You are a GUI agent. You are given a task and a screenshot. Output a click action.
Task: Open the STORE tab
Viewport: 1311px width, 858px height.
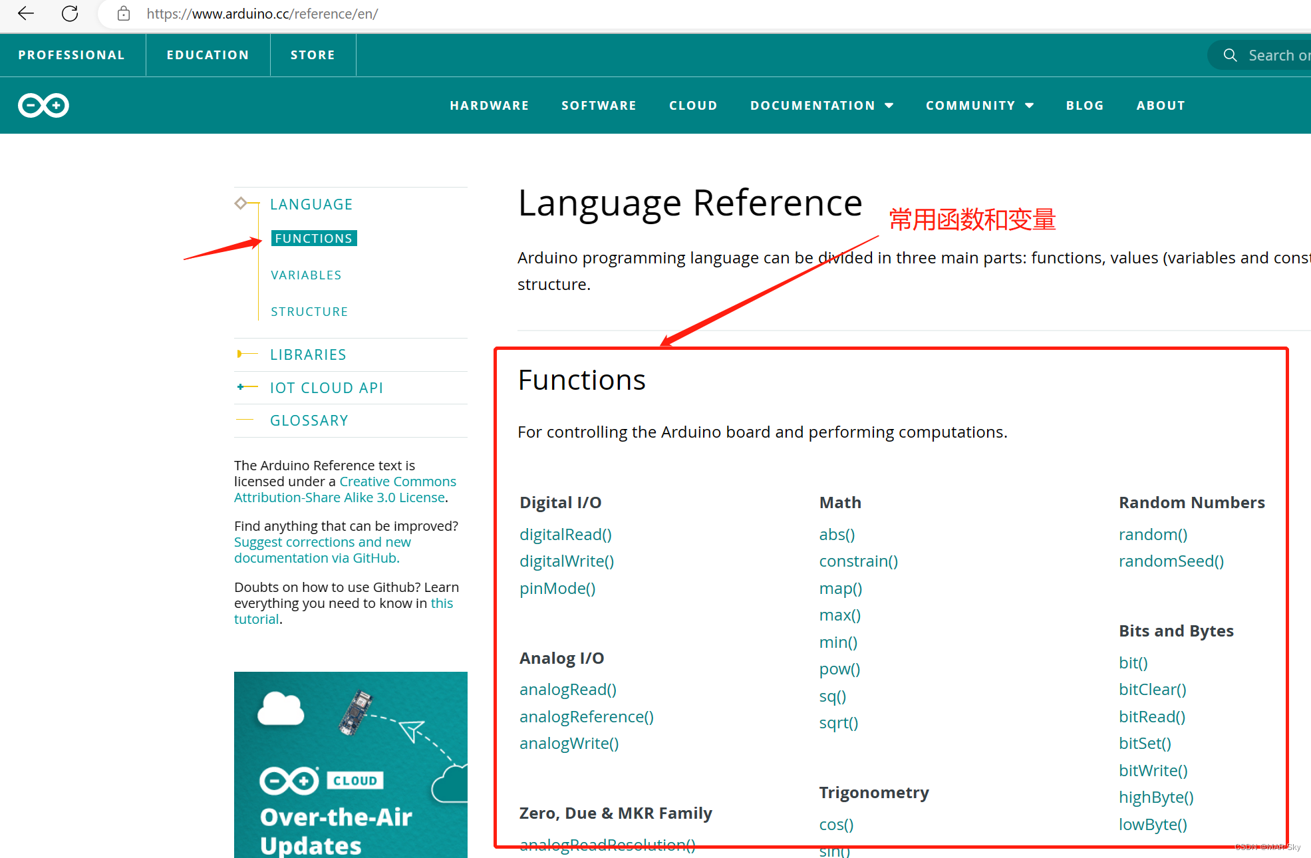pyautogui.click(x=313, y=55)
